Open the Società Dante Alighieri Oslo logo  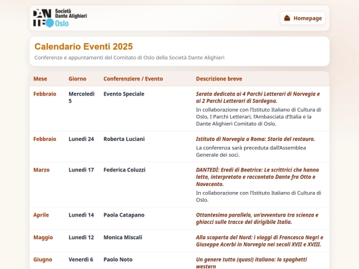60,18
